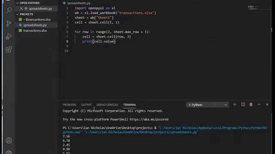Open the Accounts menu icon

coord(9,140)
